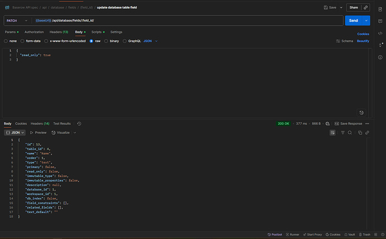Switch to the Authorization tab
This screenshot has width=386, height=239.
34,32
